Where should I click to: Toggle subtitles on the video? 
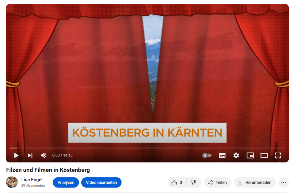[x=222, y=155]
